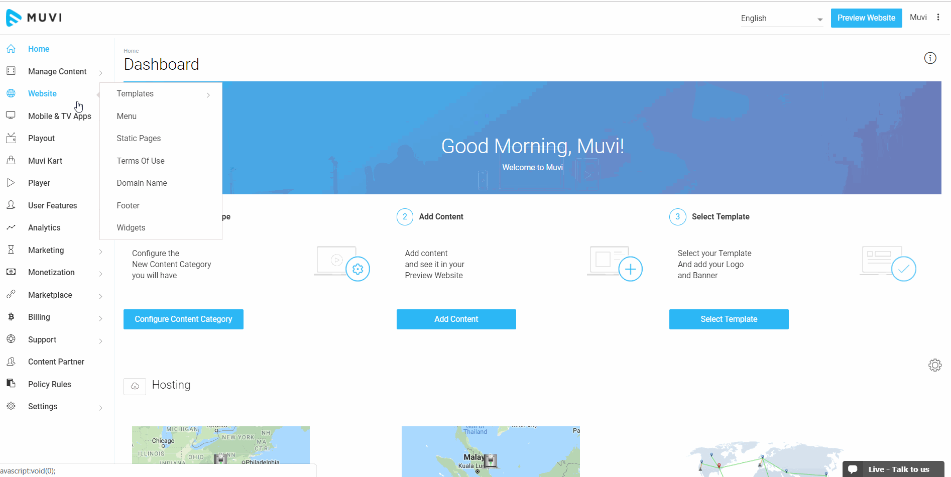This screenshot has height=477, width=951.
Task: Open Widgets from the Website submenu
Action: point(131,227)
